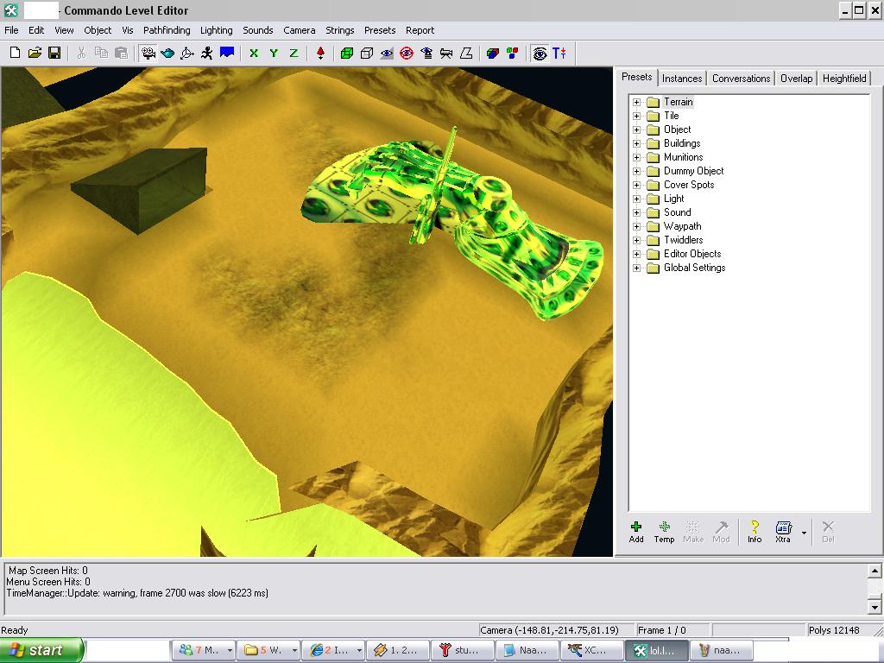This screenshot has width=884, height=663.
Task: Expand the Terrain folder in preset tree
Action: tap(637, 102)
